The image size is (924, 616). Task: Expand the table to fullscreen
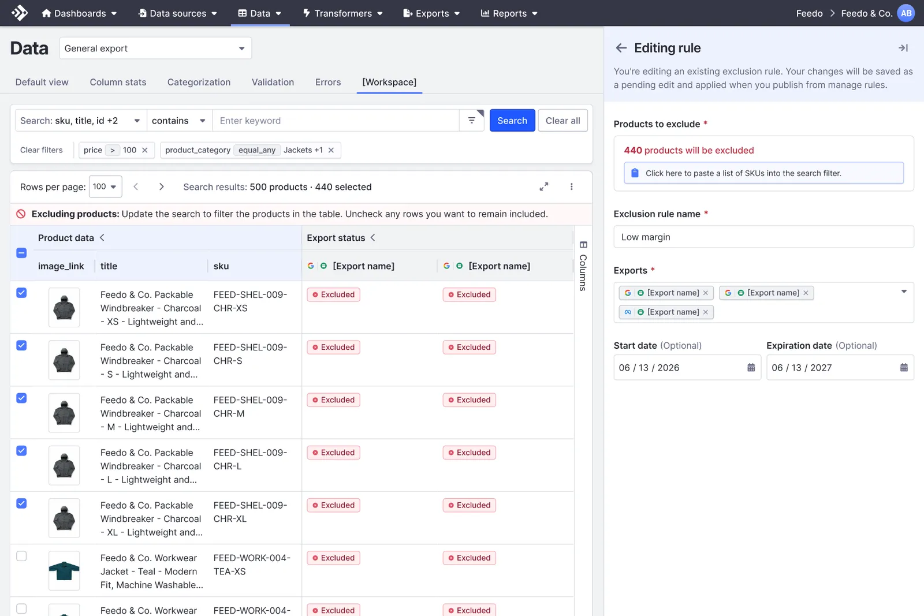[543, 186]
